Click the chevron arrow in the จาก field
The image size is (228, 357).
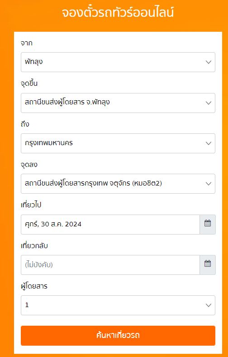click(x=209, y=62)
